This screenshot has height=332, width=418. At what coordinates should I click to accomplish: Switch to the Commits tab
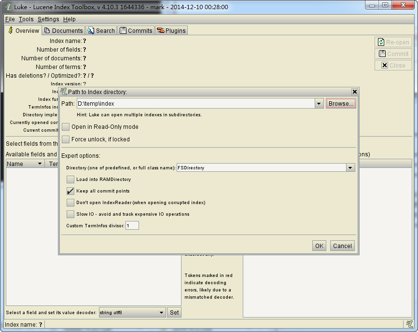click(136, 30)
